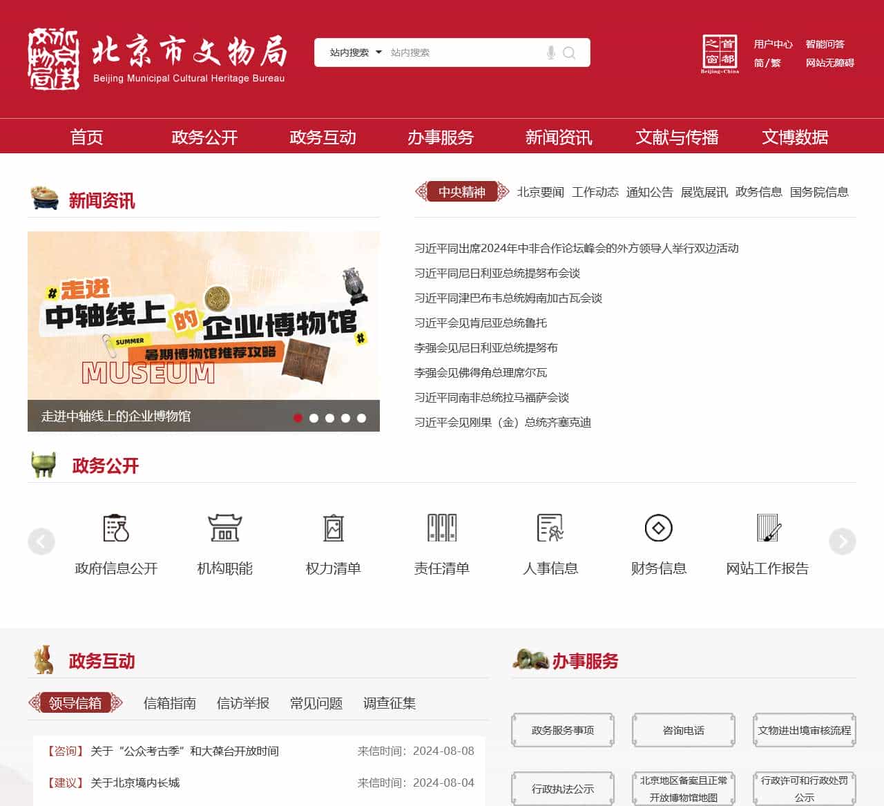Select the first carousel slide dot
The image size is (884, 806).
click(x=298, y=418)
